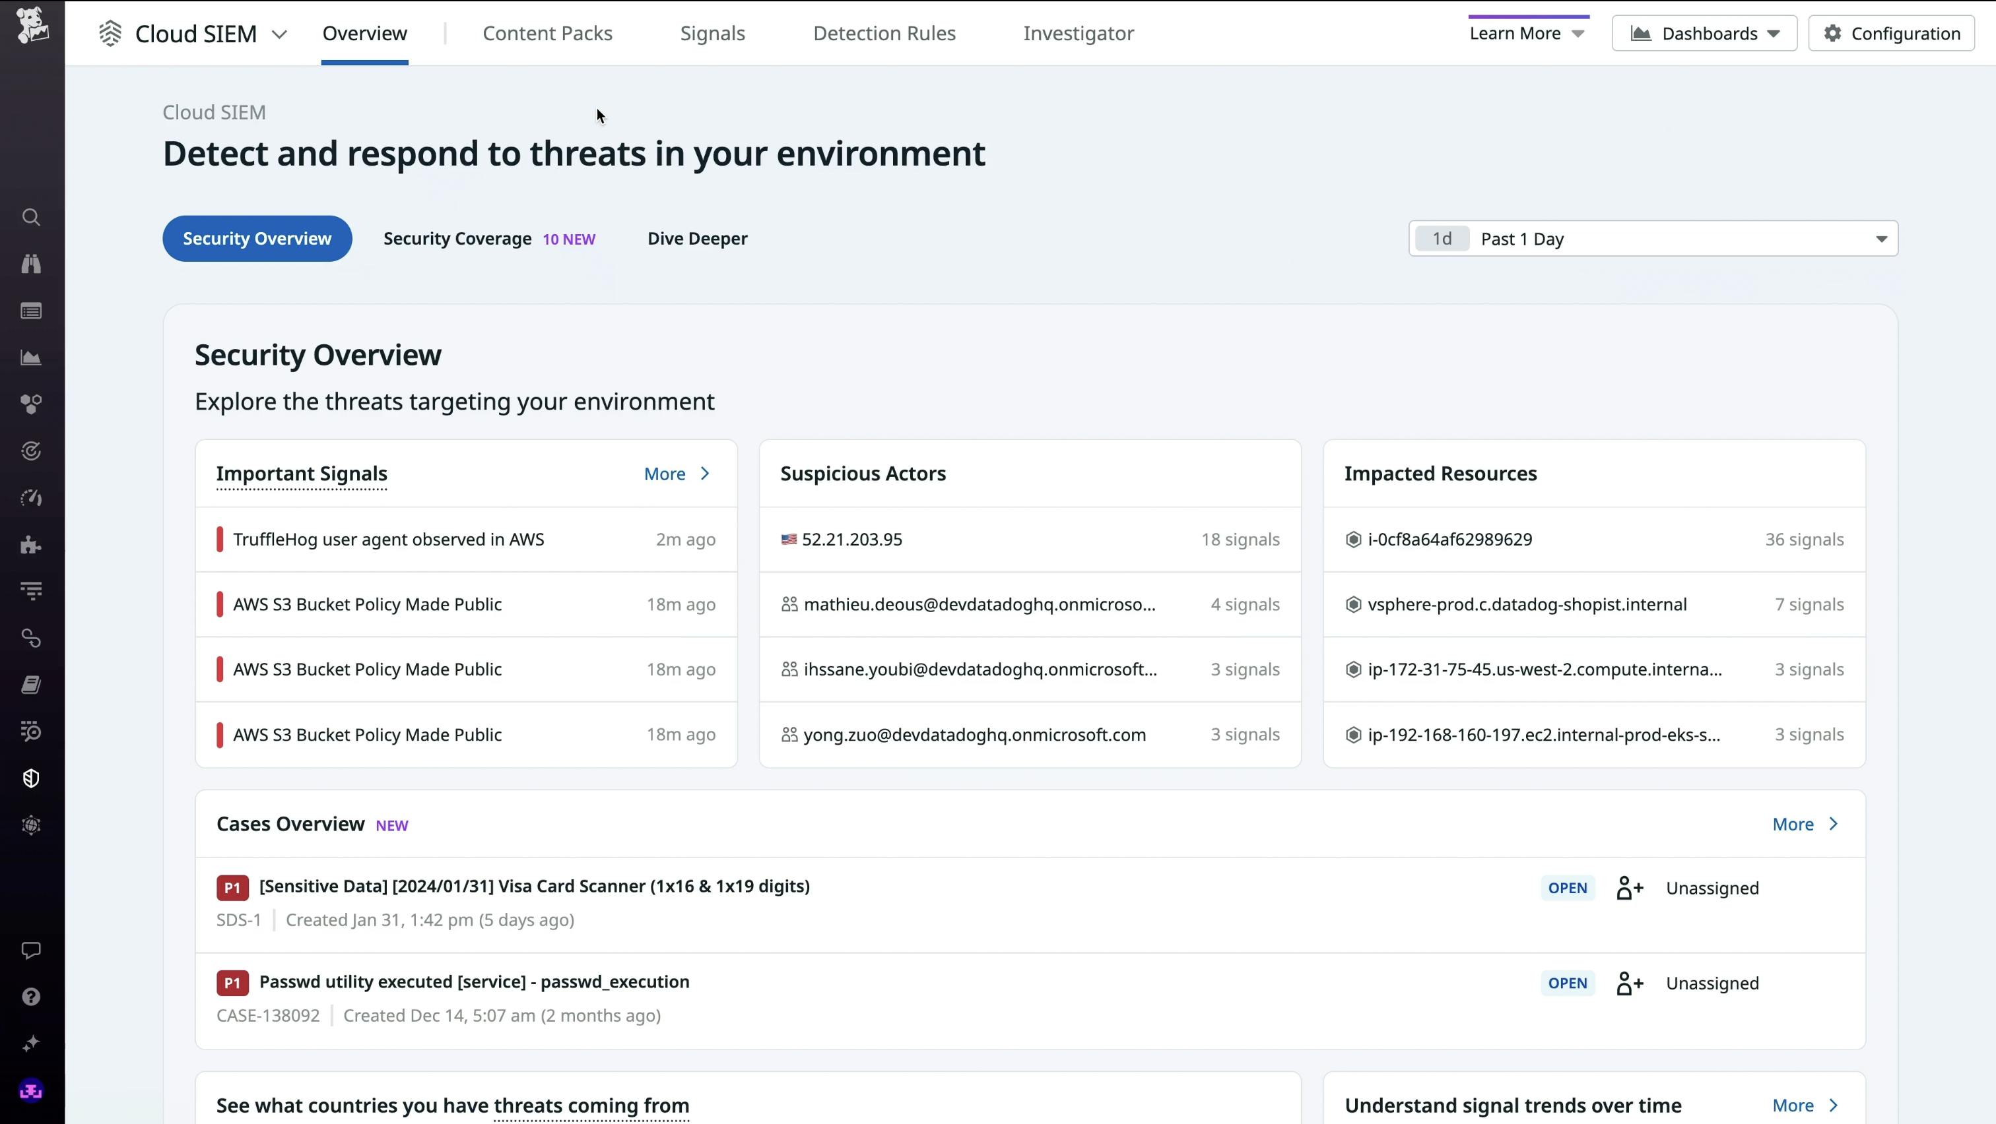Expand the Learn More menu

coord(1527,33)
